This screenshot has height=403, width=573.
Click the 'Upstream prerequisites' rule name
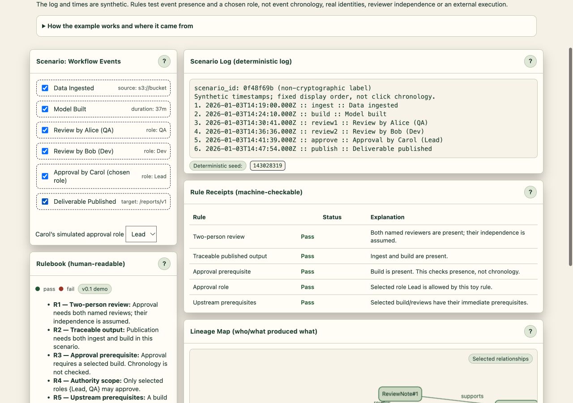click(x=225, y=303)
